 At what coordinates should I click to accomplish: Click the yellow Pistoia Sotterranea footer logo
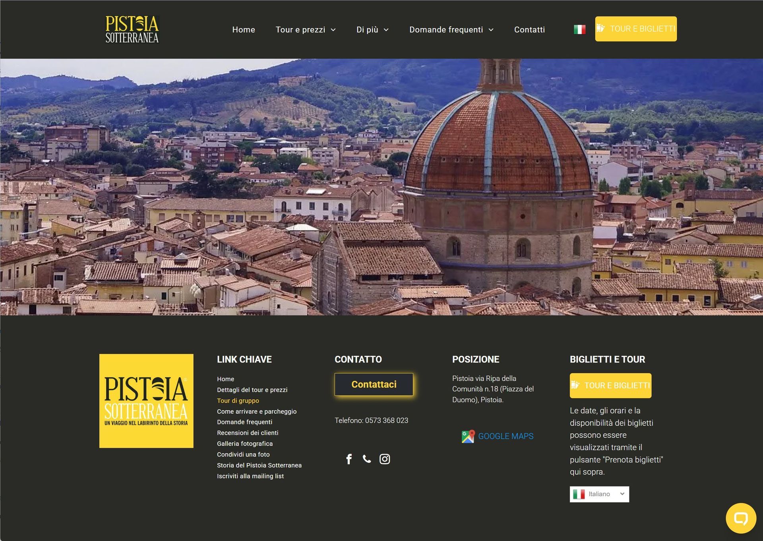tap(146, 401)
